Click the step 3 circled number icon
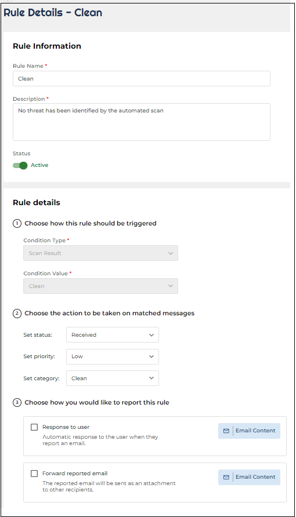 point(17,403)
